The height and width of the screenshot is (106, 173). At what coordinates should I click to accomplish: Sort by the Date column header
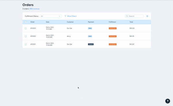(48, 22)
